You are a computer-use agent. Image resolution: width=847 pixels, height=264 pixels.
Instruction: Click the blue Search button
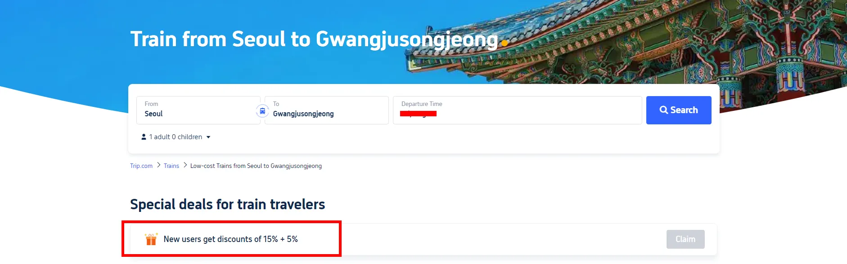tap(679, 110)
